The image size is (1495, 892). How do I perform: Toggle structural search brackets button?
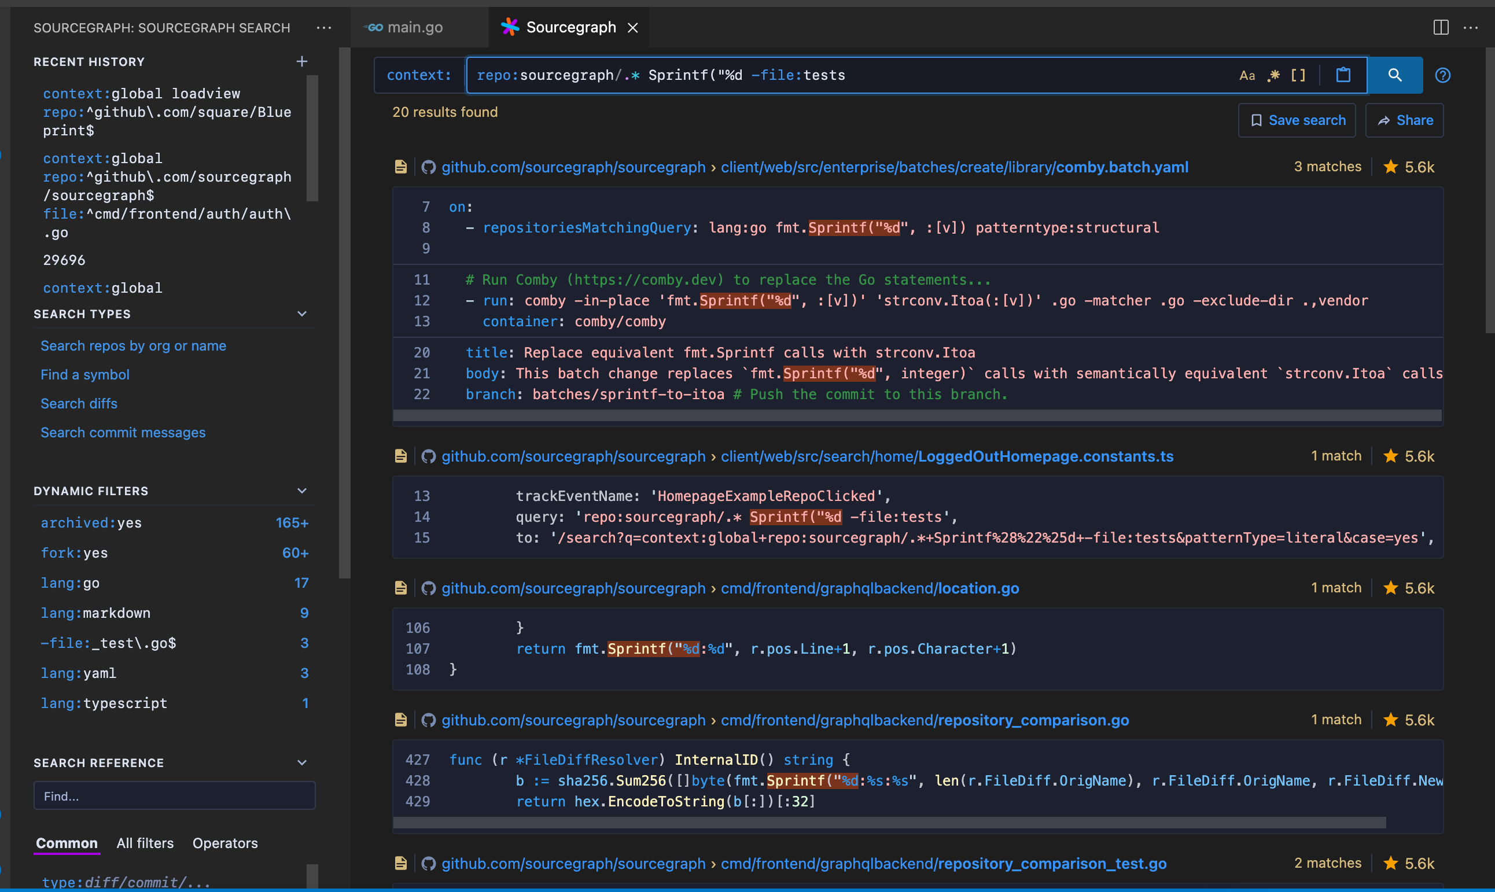point(1298,76)
